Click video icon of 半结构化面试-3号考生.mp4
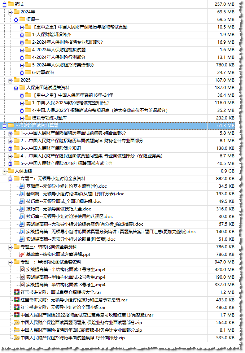 pos(22,285)
